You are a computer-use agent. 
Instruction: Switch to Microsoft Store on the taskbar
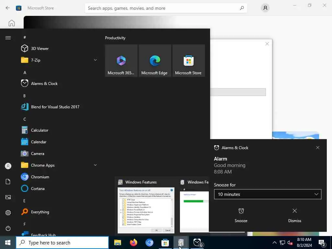point(165,243)
